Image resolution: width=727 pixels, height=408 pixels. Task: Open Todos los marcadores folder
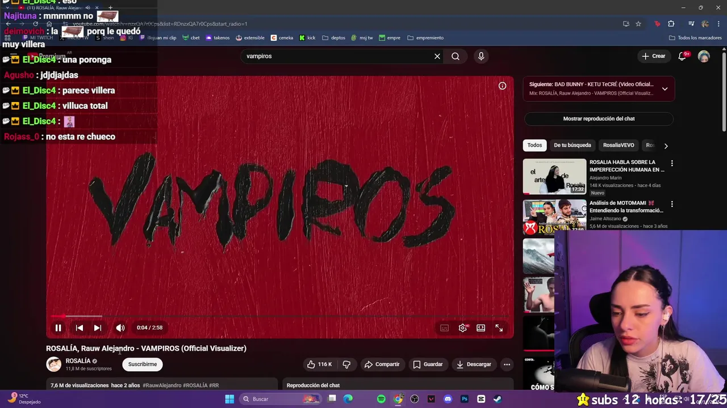coord(696,38)
